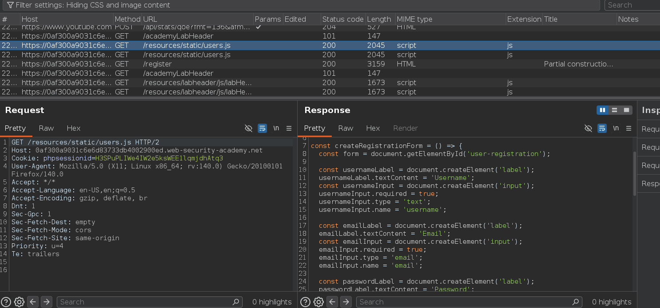Focus the Response panel search field
Viewport: 660px width, 308px height.
[469, 302]
